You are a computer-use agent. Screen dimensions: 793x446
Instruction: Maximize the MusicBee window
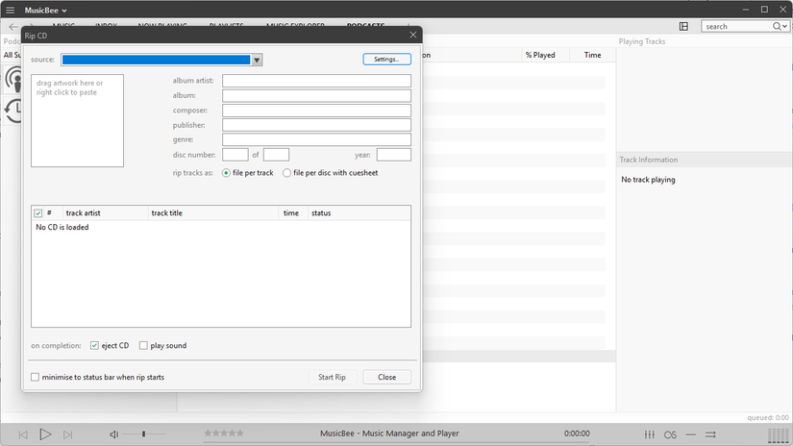point(764,10)
